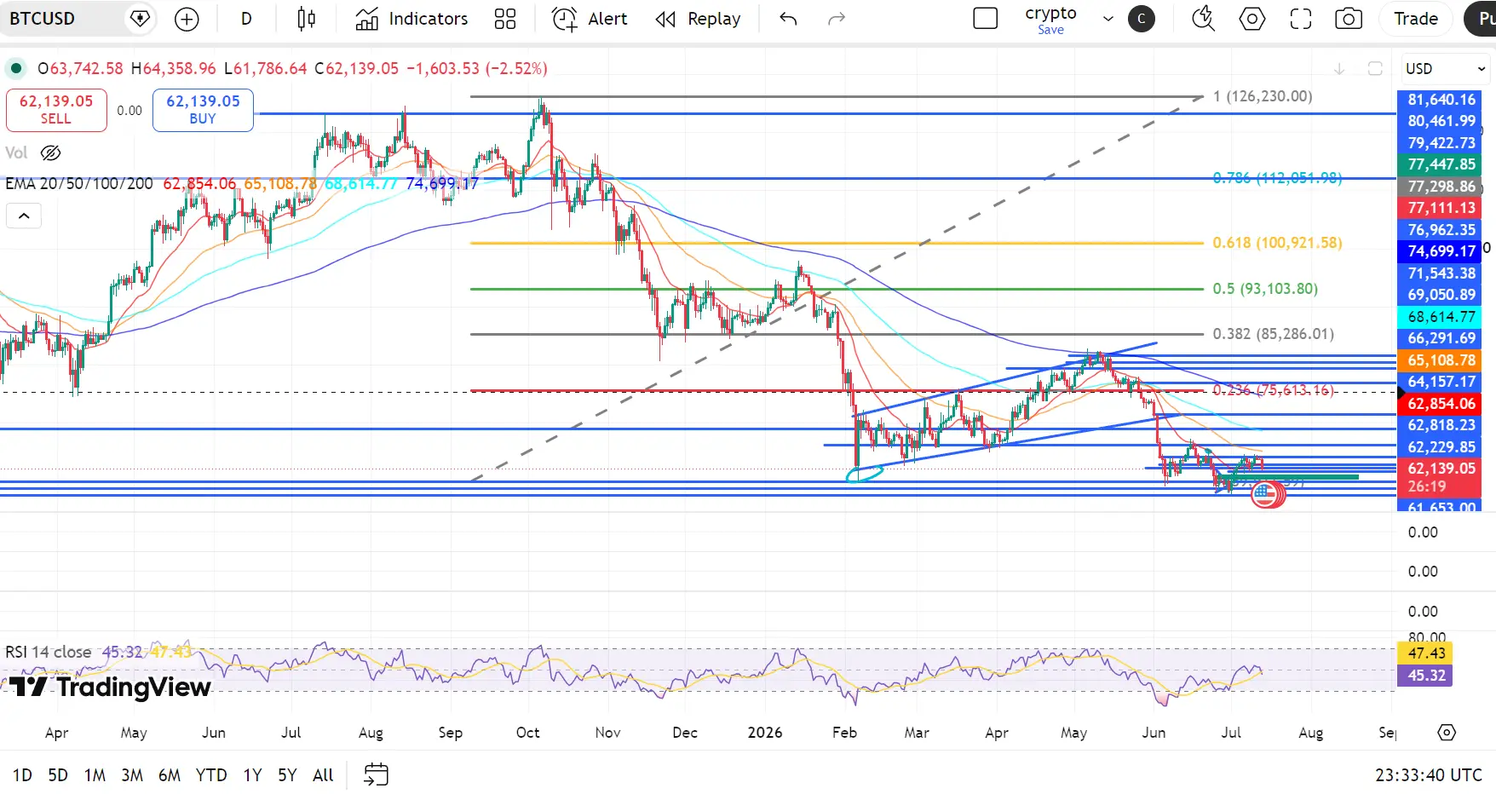Open the USD currency dropdown
Screen dimensions: 1496x794
[1445, 68]
